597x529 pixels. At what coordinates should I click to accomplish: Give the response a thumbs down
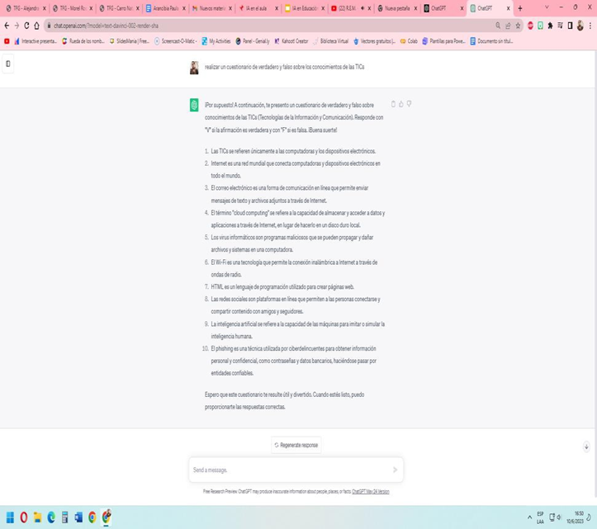410,105
